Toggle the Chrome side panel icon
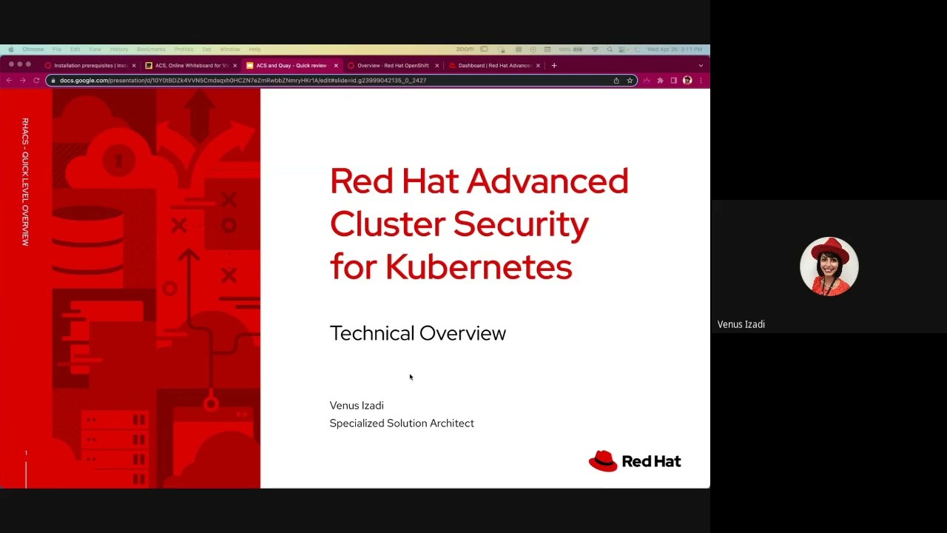Screen dimensions: 947x533 coord(673,80)
